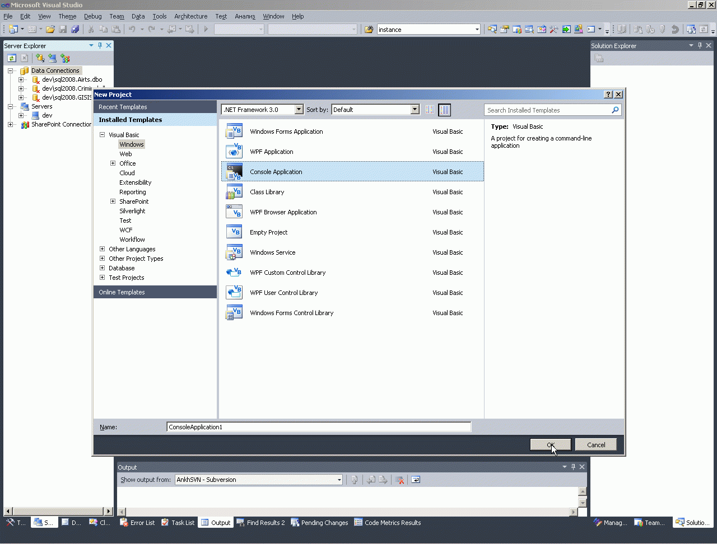Toggle auto-hide pin on Server Explorer
Screen dimensions: 717x544
coord(100,45)
